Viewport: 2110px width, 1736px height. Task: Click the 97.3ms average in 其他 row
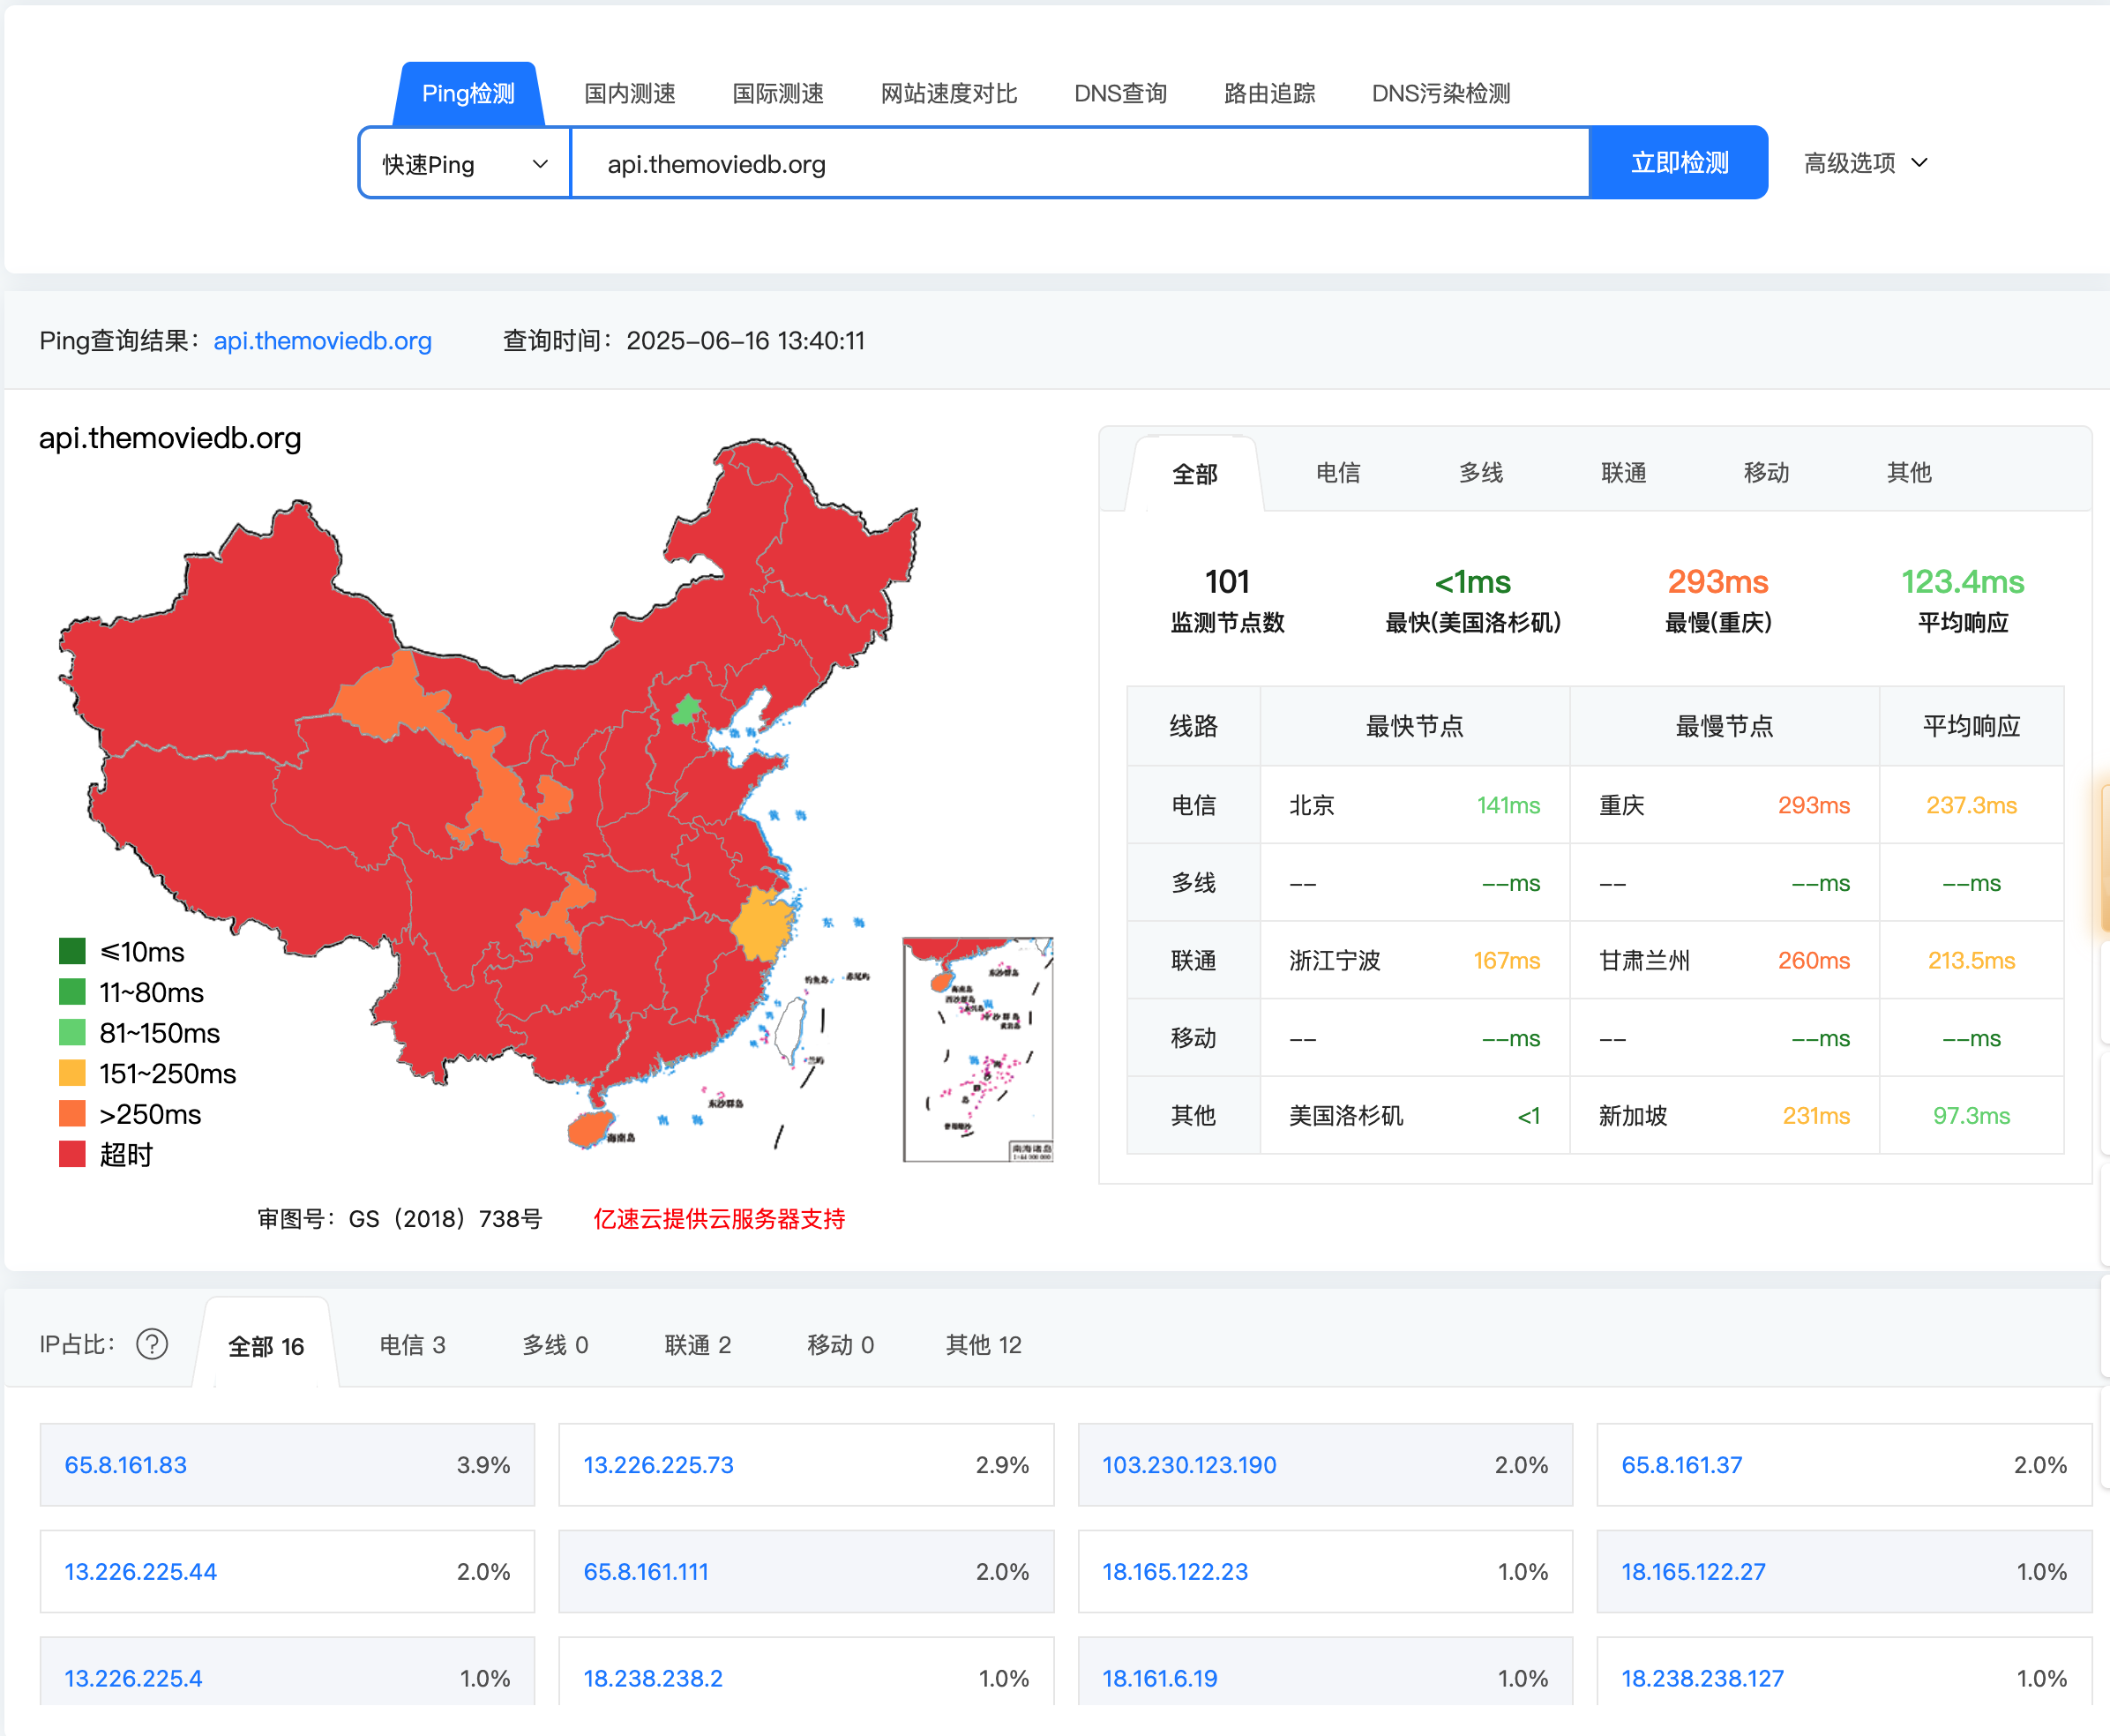[x=1971, y=1116]
